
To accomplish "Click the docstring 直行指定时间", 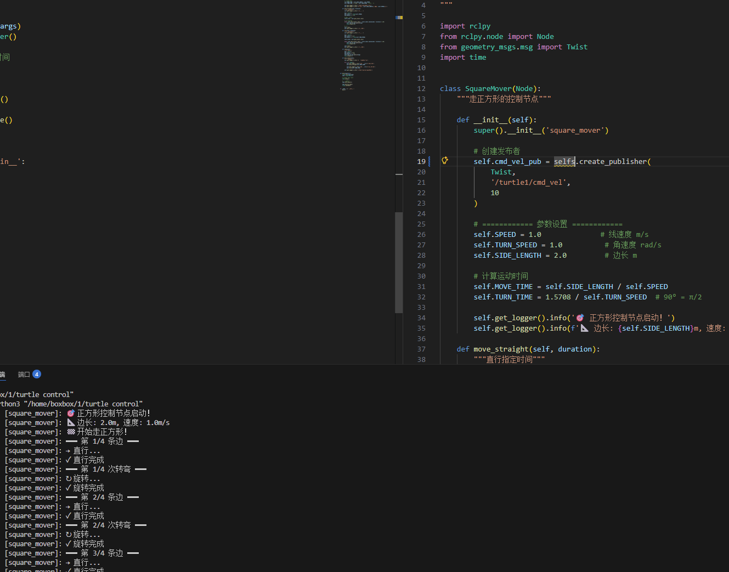I will click(x=509, y=360).
